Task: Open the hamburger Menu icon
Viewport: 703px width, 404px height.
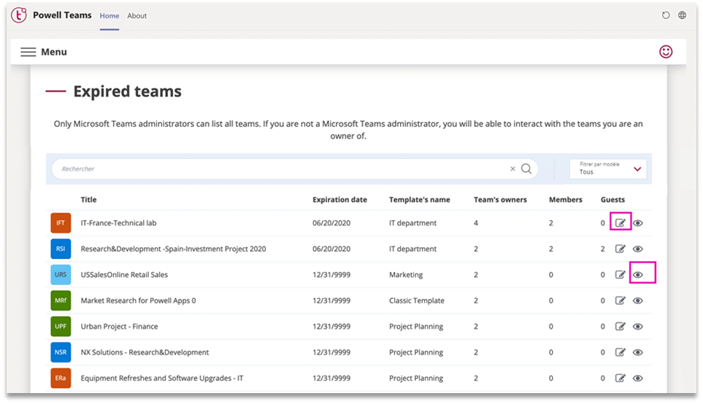Action: 28,52
